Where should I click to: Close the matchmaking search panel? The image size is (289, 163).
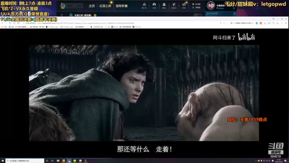234,13
